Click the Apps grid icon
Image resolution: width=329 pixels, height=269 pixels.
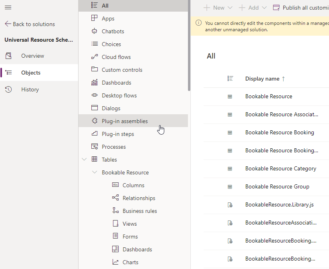94,18
